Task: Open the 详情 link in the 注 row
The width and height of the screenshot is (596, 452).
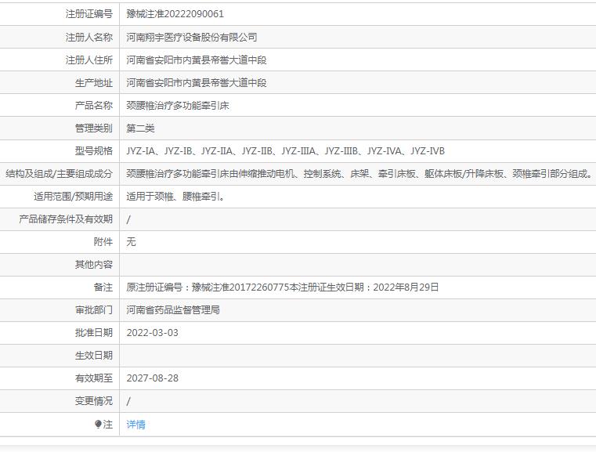Action: tap(135, 425)
